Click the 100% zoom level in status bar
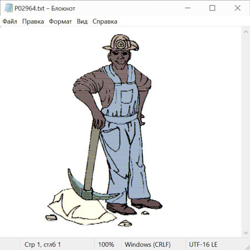This screenshot has height=250, width=250. (106, 245)
